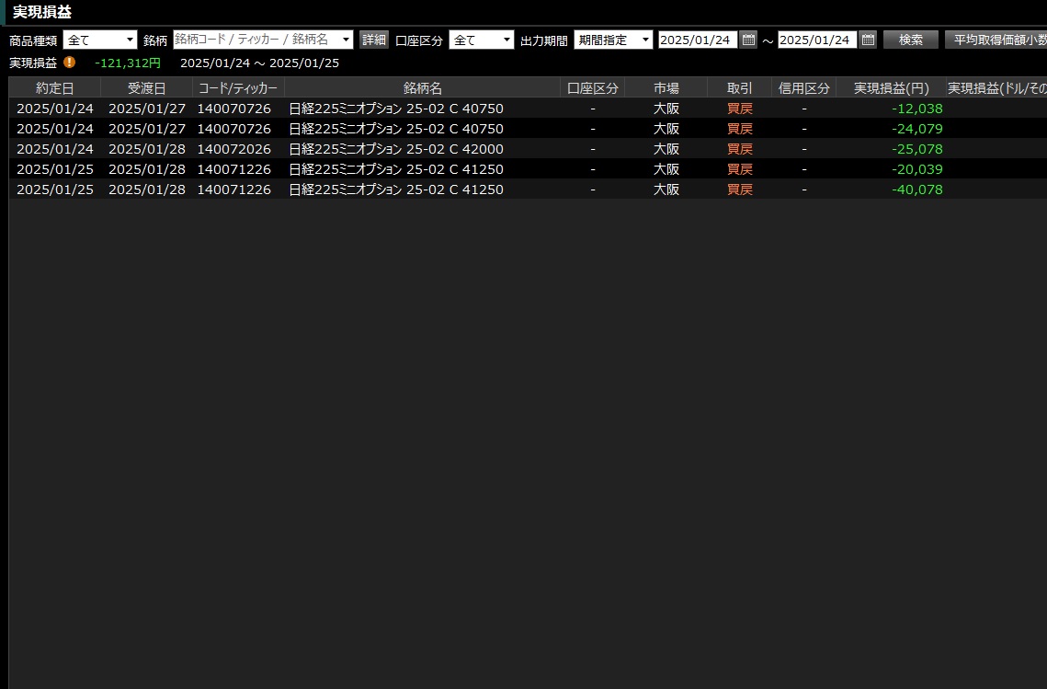Open the 出力期間 期間指定 dropdown

613,40
